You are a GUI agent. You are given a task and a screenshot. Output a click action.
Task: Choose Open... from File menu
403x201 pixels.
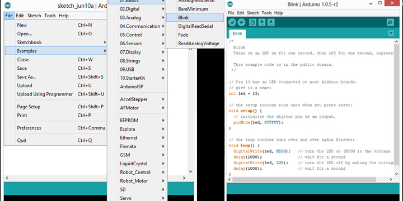click(56, 33)
